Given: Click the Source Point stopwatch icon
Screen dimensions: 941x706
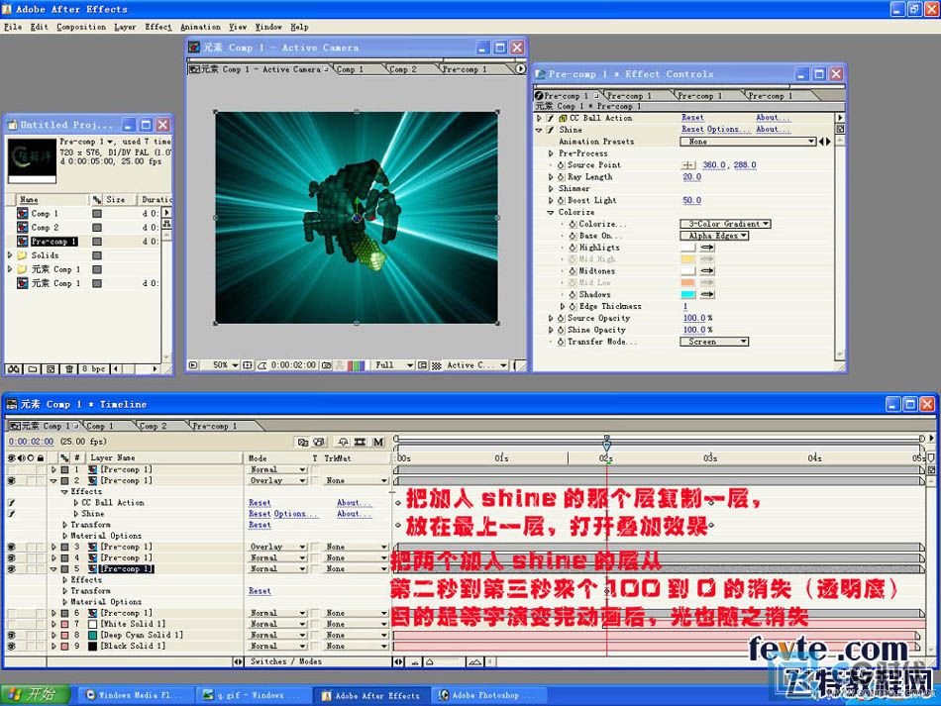Looking at the screenshot, I should 561,165.
